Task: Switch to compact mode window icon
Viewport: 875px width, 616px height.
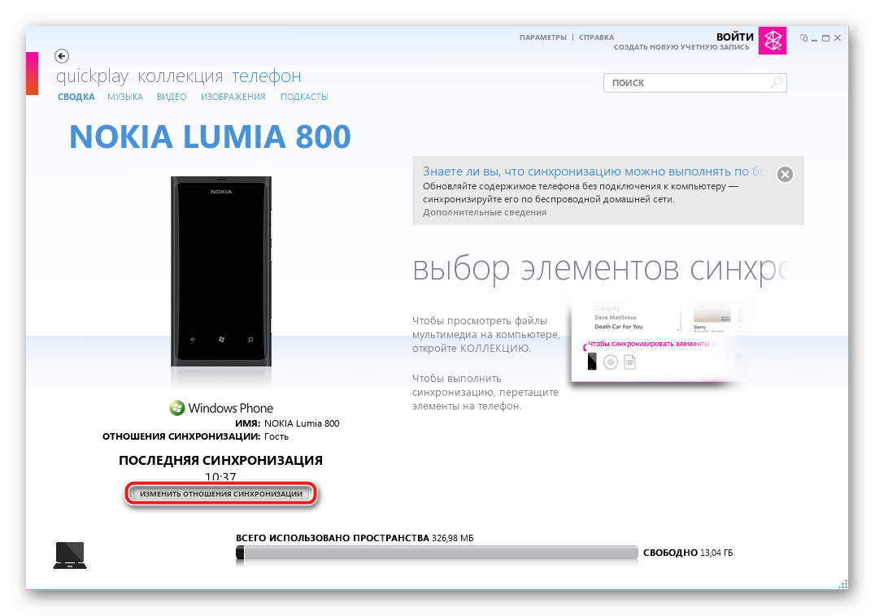Action: point(803,38)
